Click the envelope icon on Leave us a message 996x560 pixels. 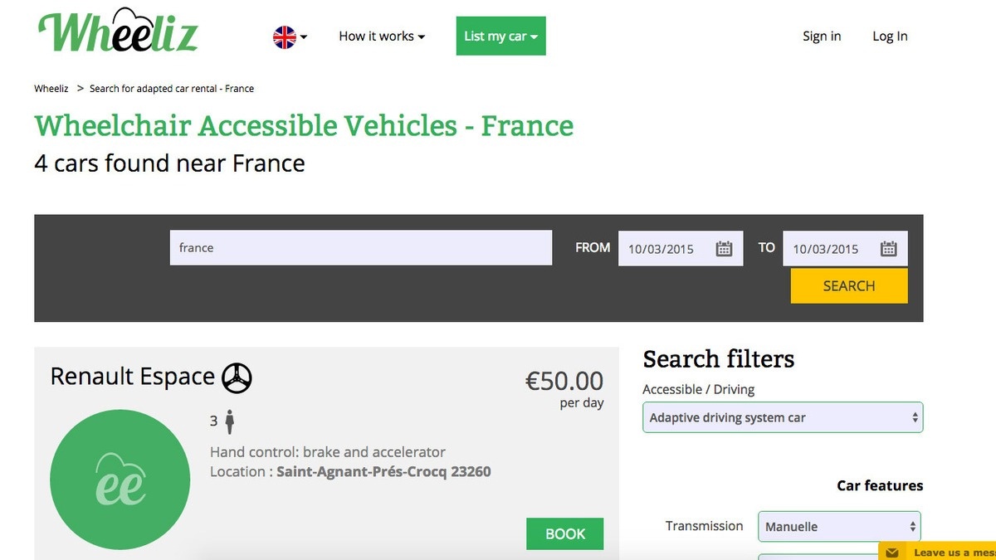pyautogui.click(x=892, y=553)
